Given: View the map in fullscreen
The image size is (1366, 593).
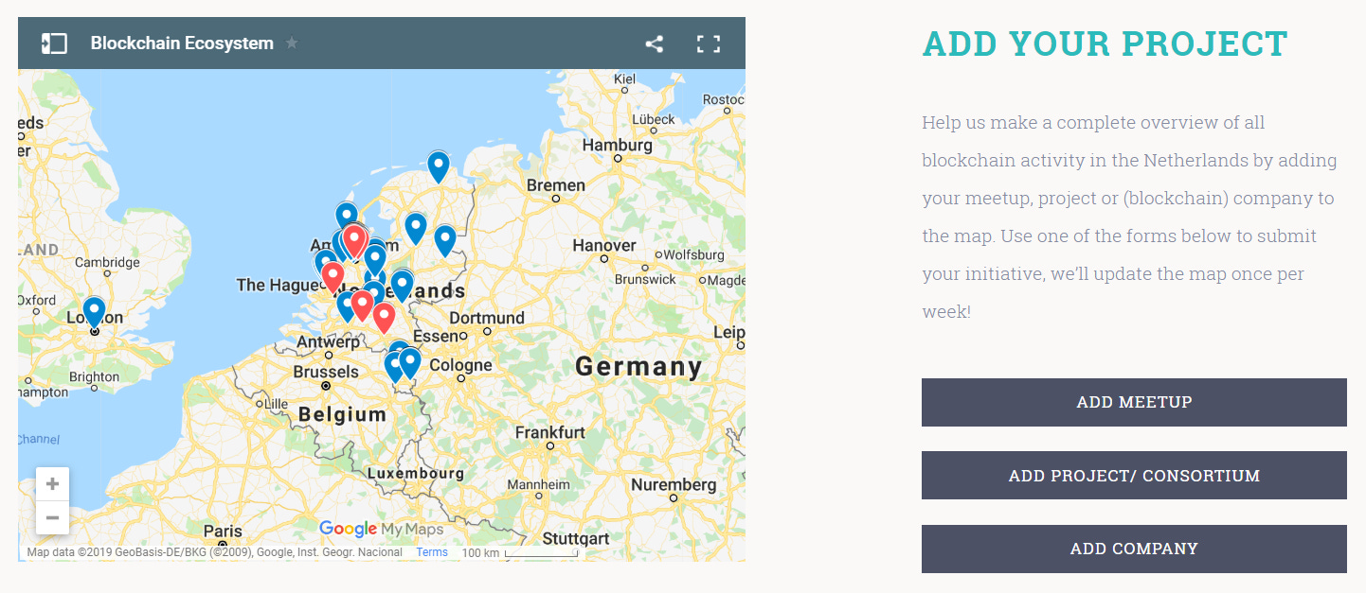Looking at the screenshot, I should pyautogui.click(x=709, y=44).
